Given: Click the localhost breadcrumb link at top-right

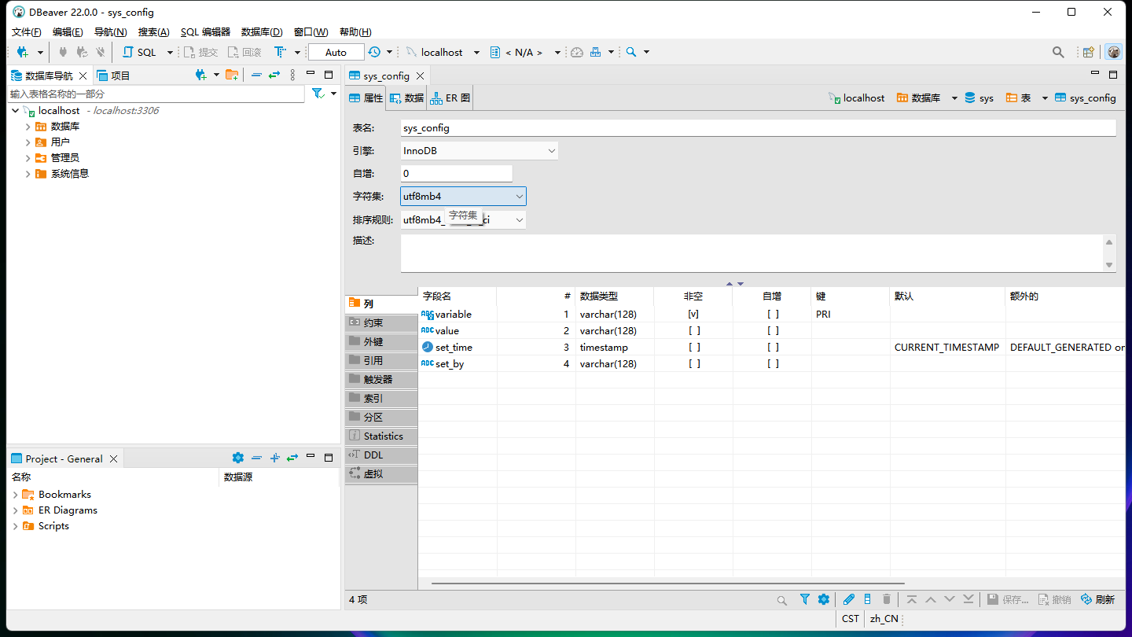Looking at the screenshot, I should pos(856,98).
